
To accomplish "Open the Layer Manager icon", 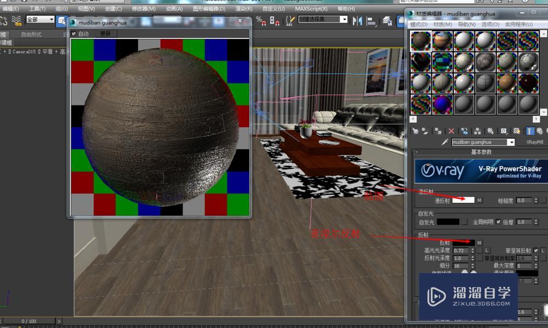I will 387,21.
